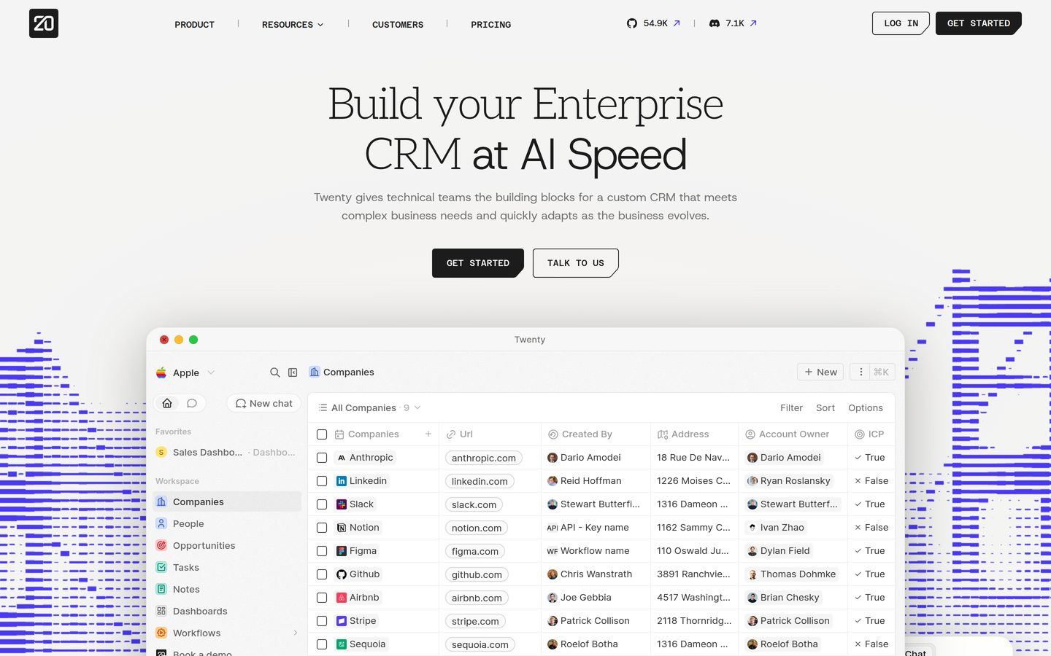Click the Brian Chesky account owner chip
The height and width of the screenshot is (656, 1051).
point(783,598)
